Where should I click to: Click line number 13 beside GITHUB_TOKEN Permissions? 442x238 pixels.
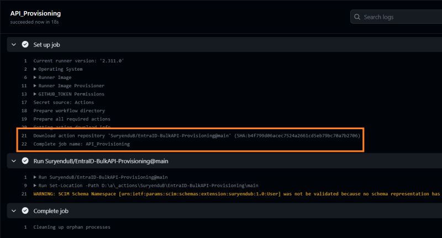(x=24, y=94)
